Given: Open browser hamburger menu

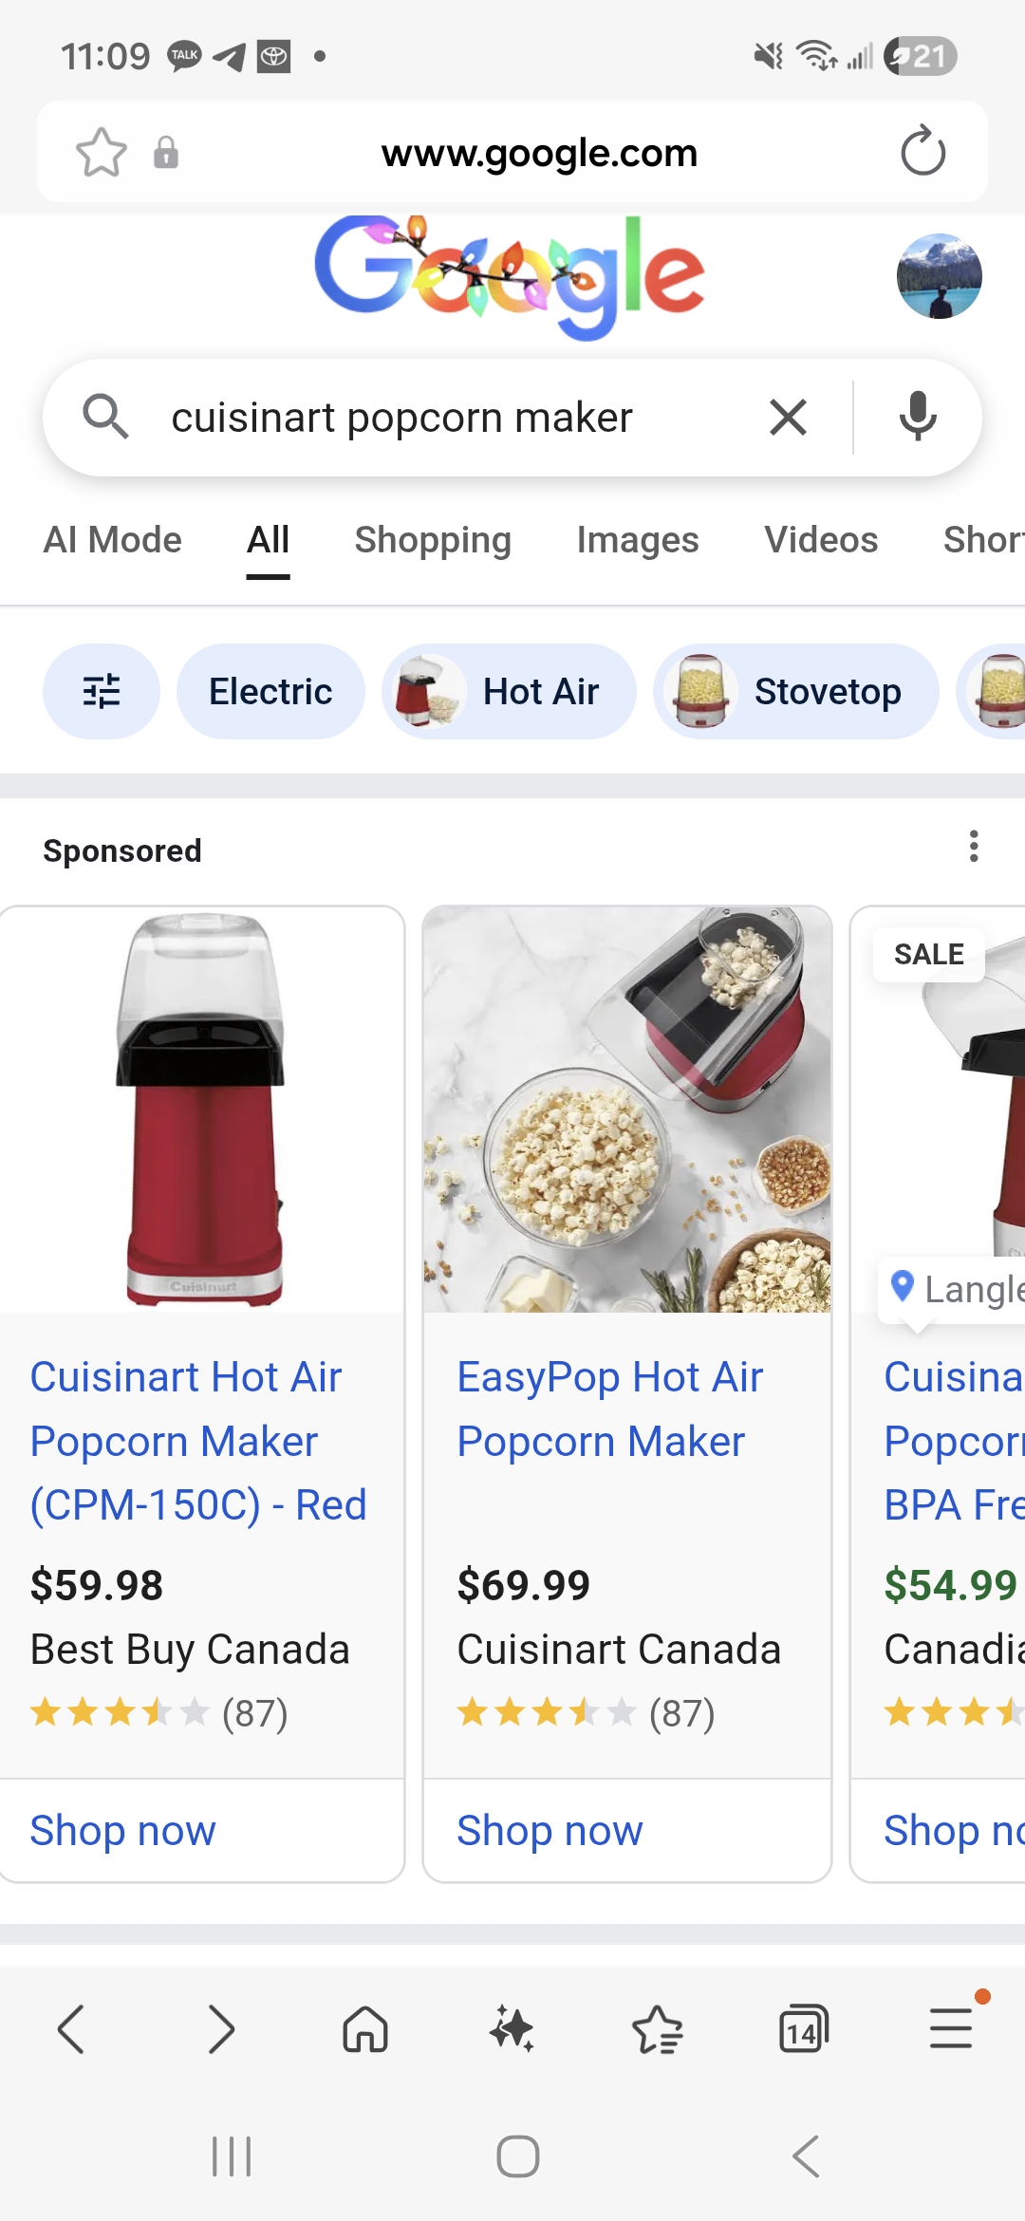Looking at the screenshot, I should coord(950,2029).
